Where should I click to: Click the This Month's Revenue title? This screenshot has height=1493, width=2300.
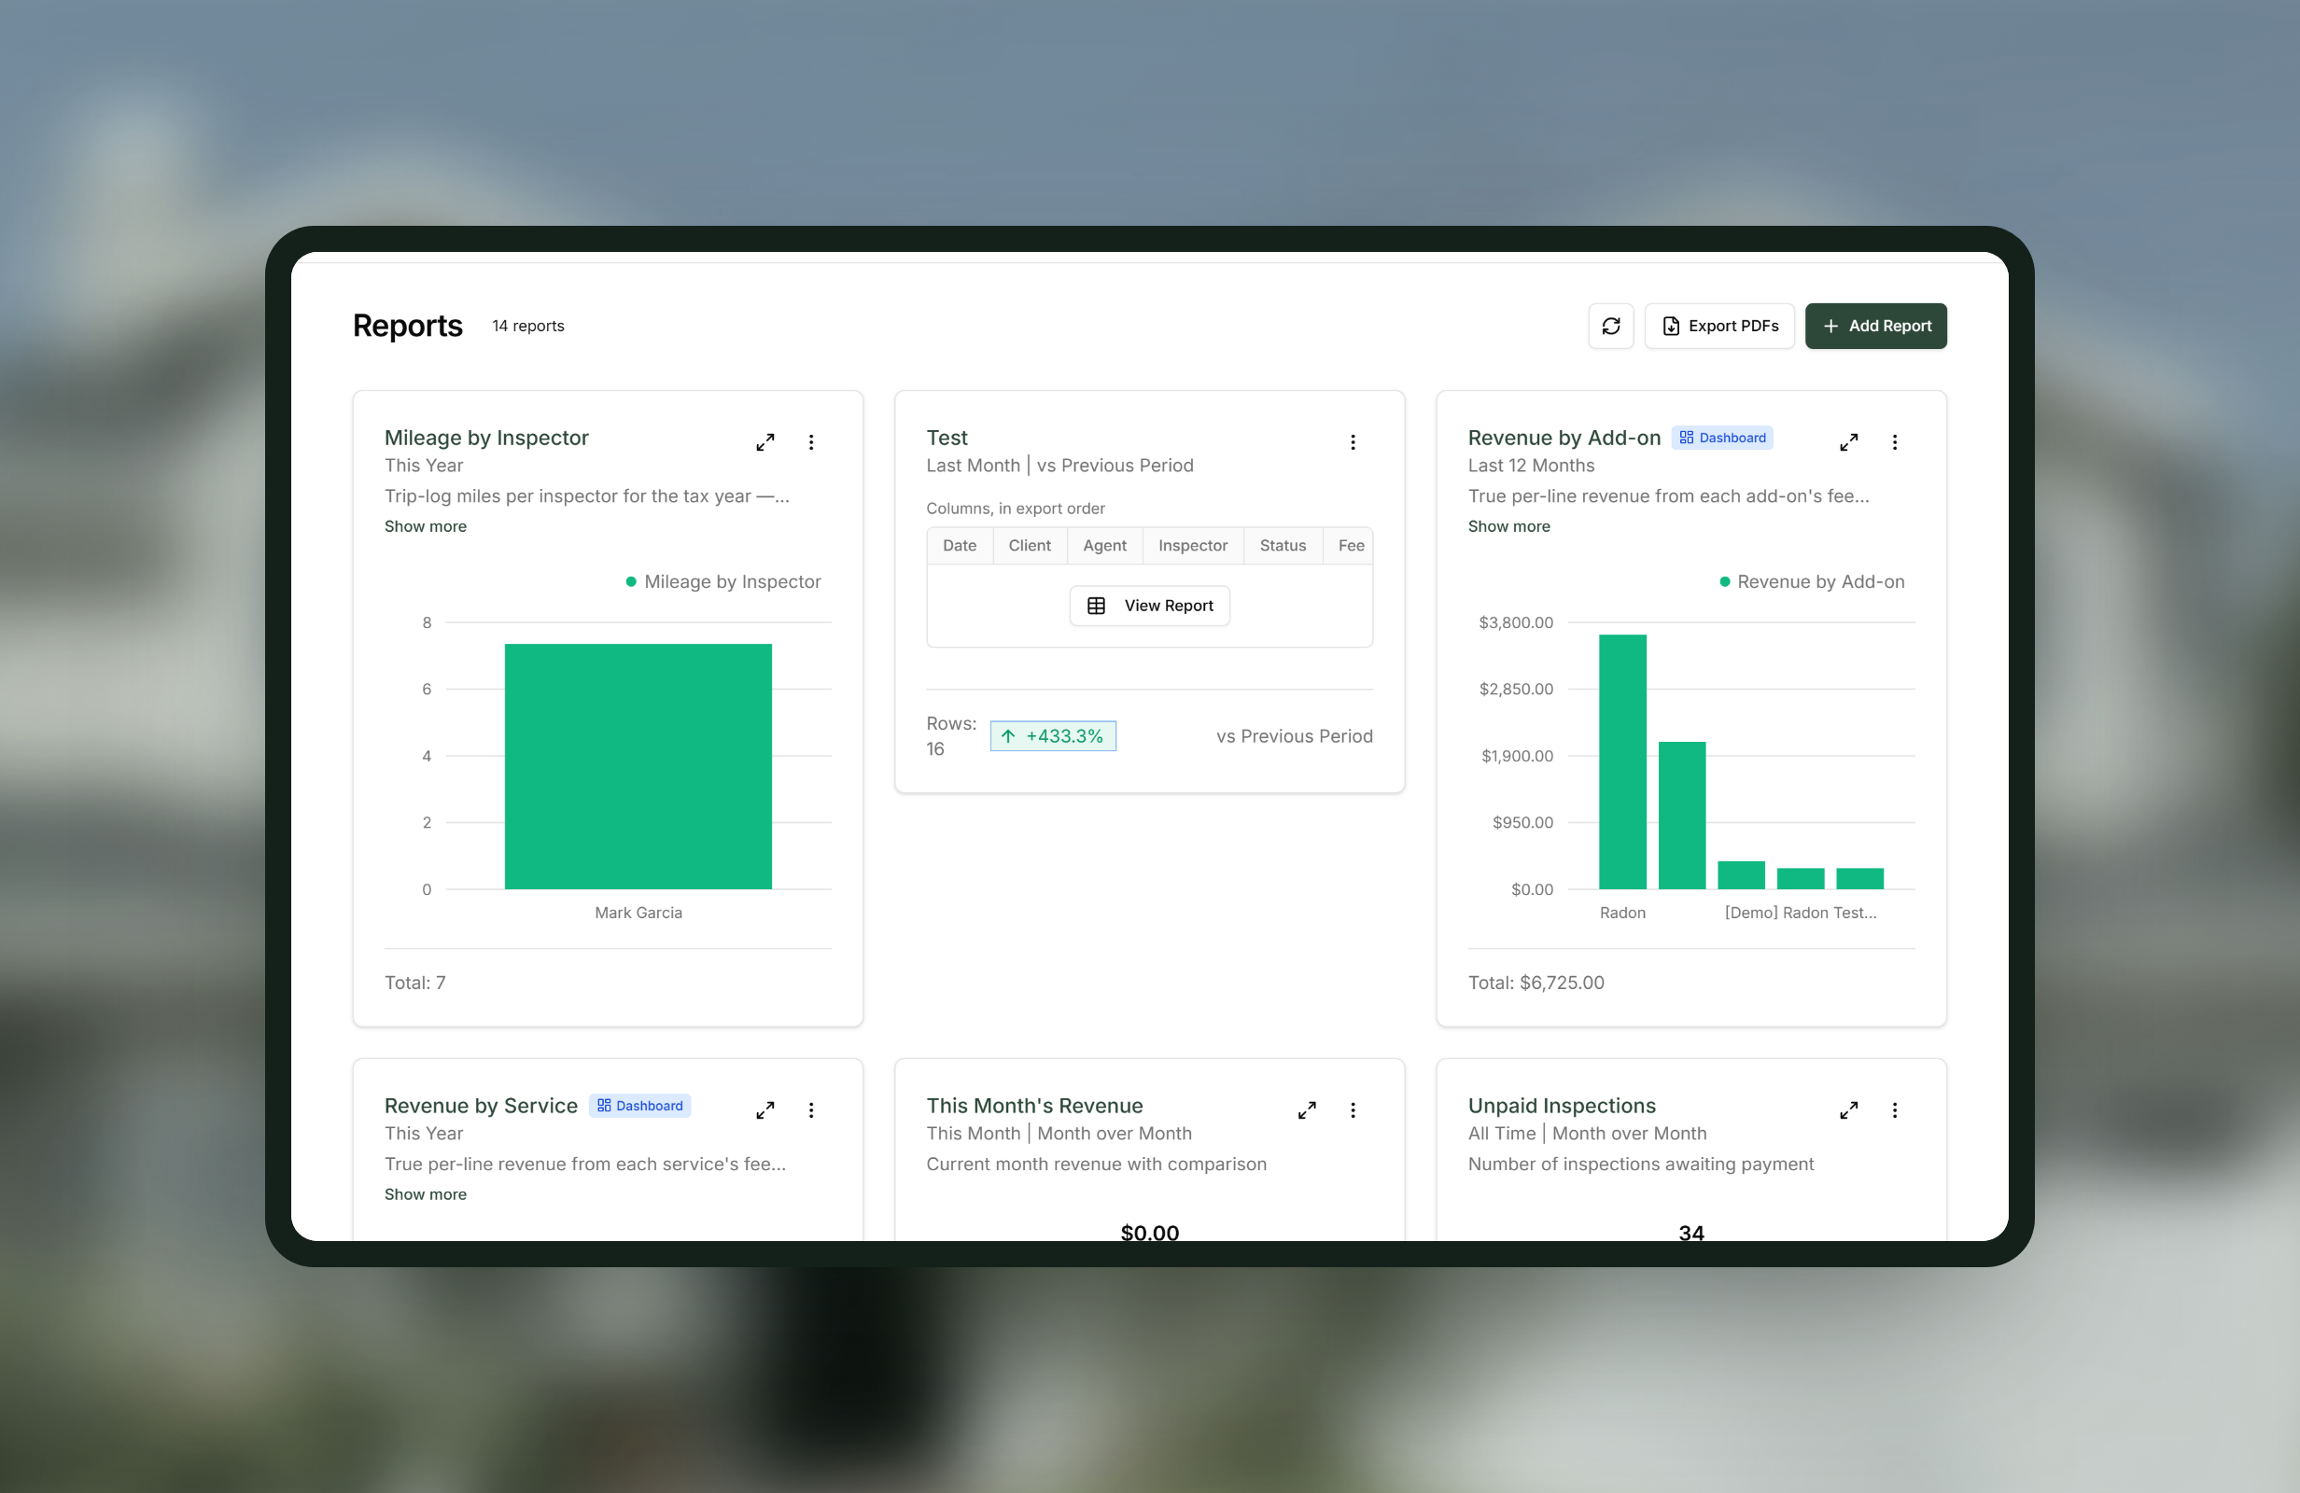(x=1034, y=1106)
